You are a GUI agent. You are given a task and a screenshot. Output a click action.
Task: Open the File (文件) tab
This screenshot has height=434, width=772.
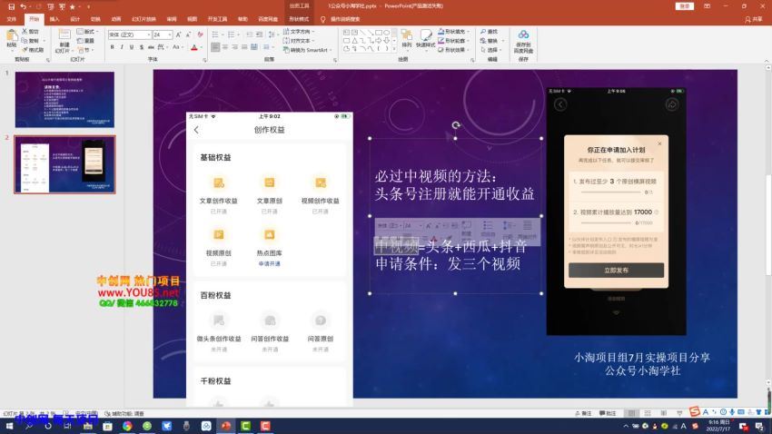point(12,19)
